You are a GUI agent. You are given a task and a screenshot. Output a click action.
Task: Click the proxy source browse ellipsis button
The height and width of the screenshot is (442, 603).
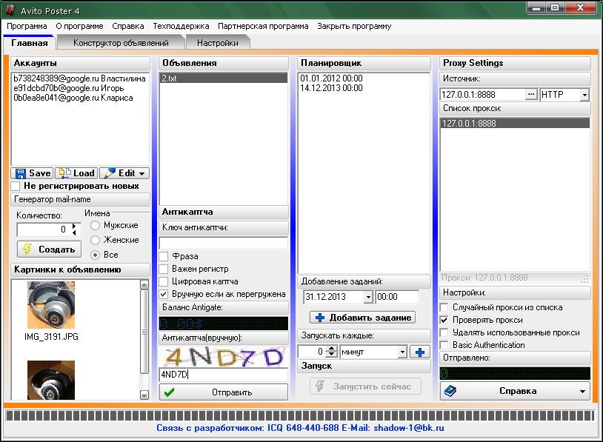pyautogui.click(x=530, y=95)
